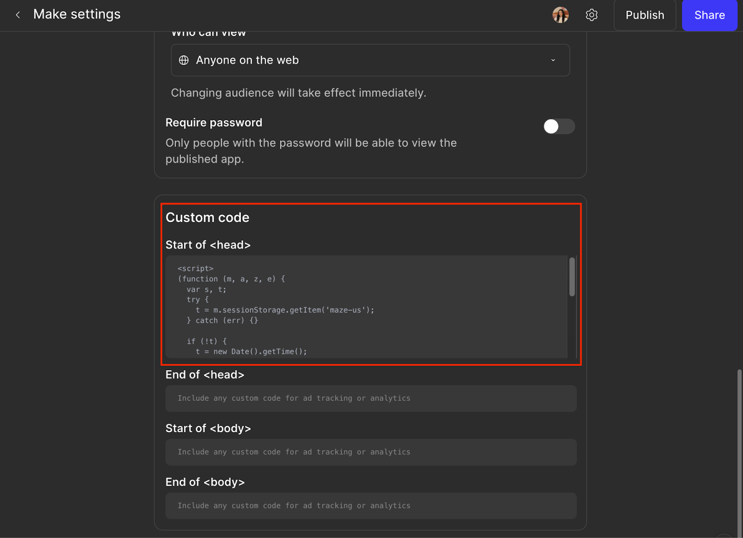Open the user profile avatar
Screen dimensions: 743x538
click(561, 15)
